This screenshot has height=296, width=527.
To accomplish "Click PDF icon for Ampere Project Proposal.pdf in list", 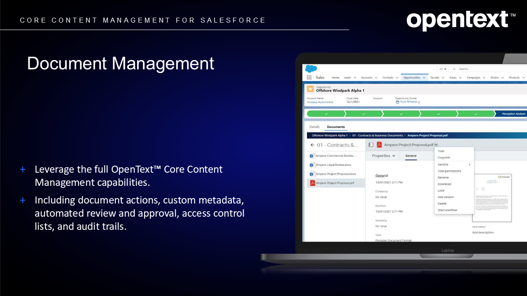I will (312, 183).
